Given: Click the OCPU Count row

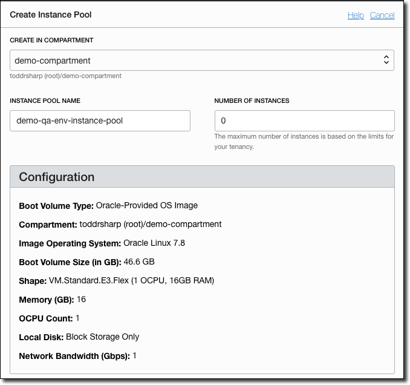Looking at the screenshot, I should [x=49, y=318].
